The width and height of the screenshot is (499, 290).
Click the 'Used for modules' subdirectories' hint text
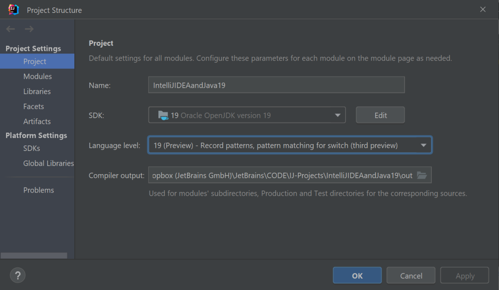(x=308, y=193)
